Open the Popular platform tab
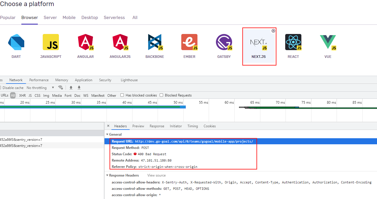 point(8,18)
